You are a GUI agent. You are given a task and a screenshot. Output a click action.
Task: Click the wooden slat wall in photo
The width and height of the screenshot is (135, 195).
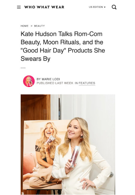36,107
